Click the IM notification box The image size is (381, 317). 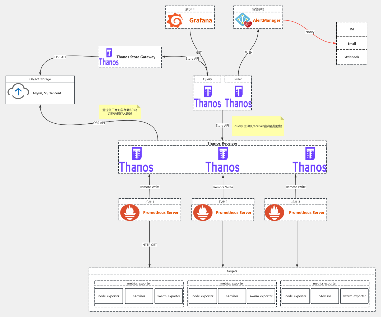(x=351, y=29)
